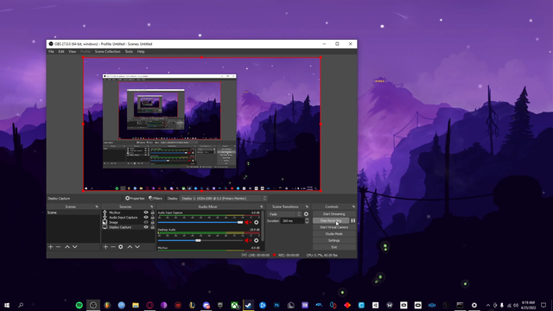Viewport: 553px width, 311px height.
Task: Open source properties gear in Sources panel
Action: click(121, 247)
